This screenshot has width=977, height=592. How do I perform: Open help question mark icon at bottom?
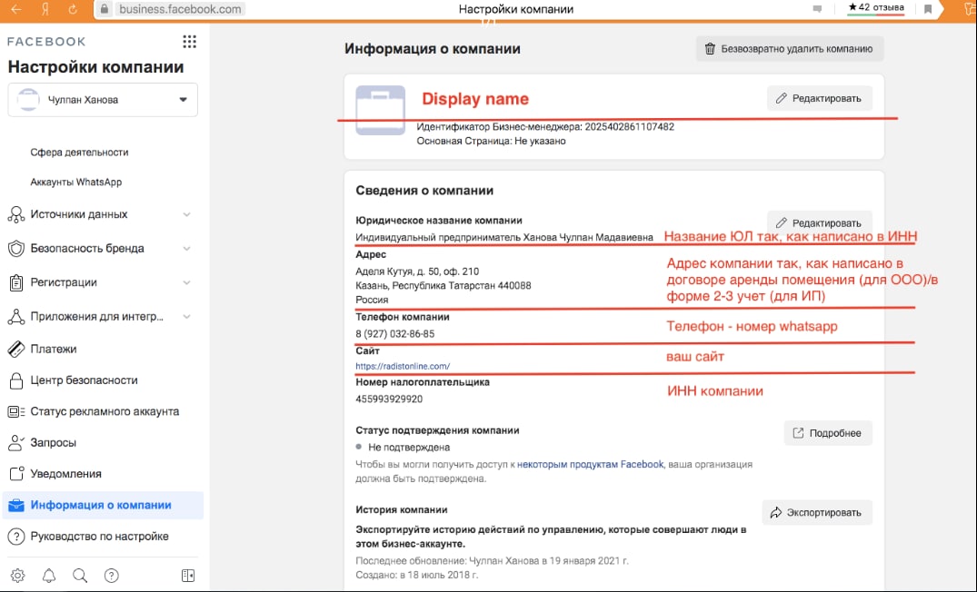pos(112,576)
